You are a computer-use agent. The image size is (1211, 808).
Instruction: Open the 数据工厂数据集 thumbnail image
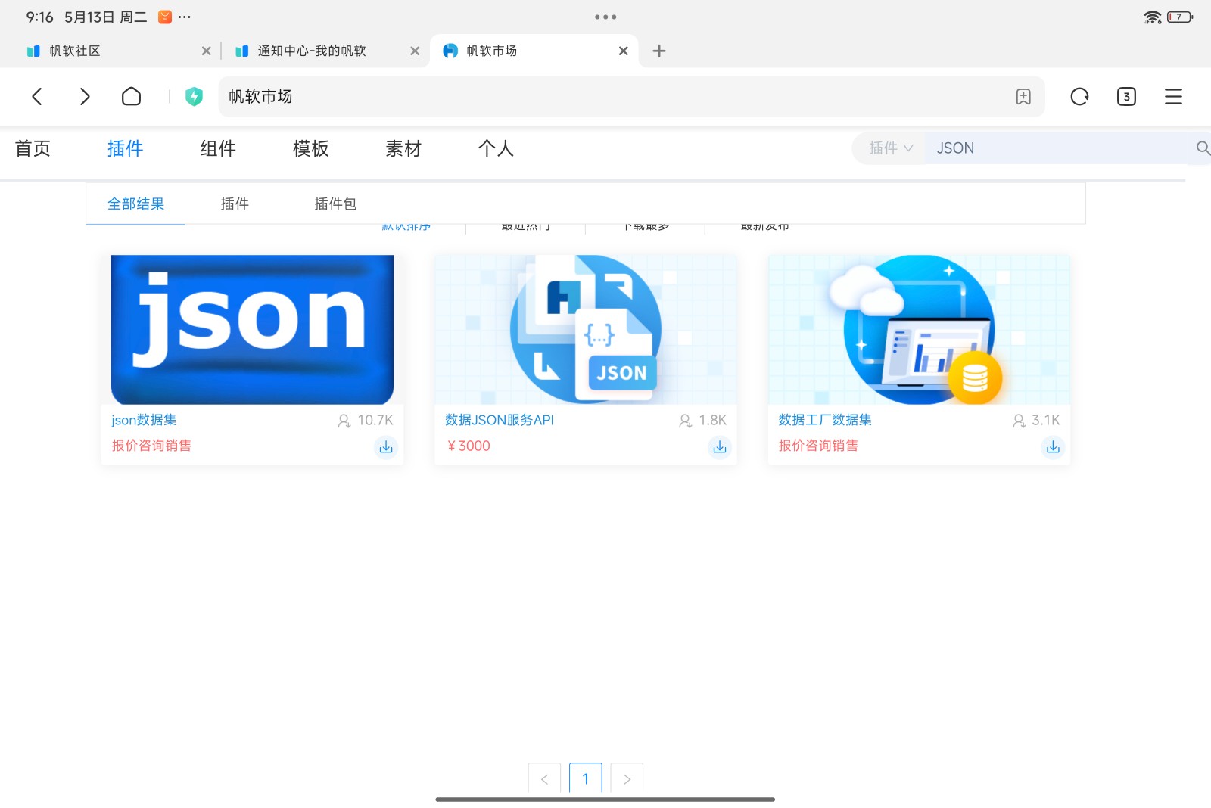(919, 329)
